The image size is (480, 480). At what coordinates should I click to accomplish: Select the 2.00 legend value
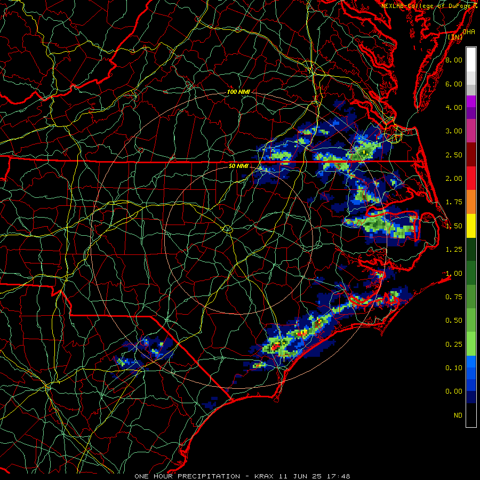tap(454, 179)
